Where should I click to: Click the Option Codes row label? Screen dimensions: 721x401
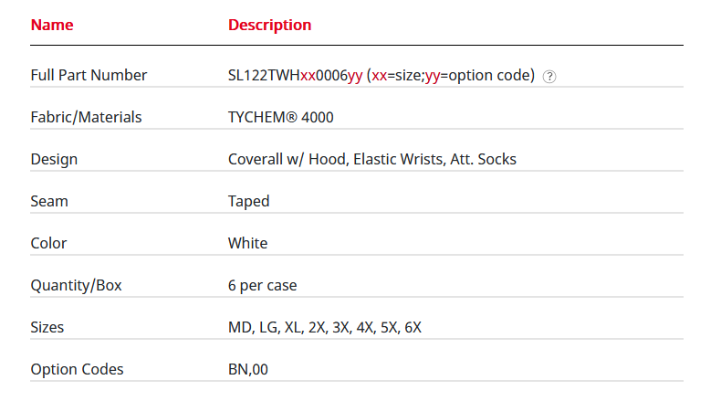tap(77, 369)
